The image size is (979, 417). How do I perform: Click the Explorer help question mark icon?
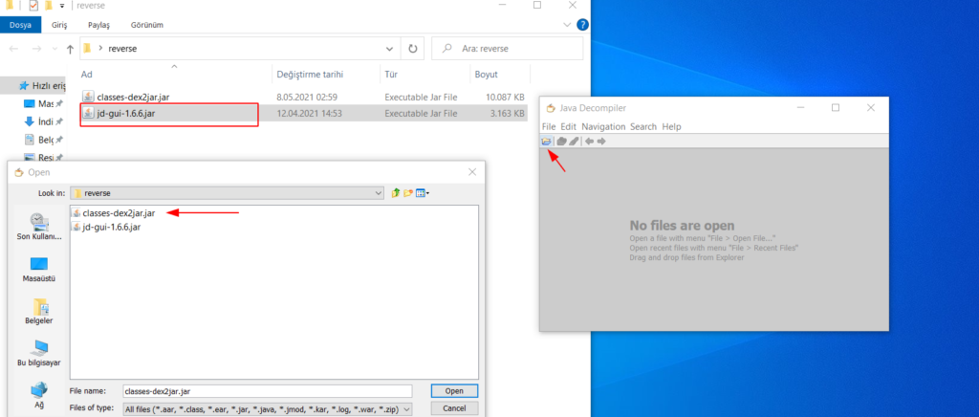(x=582, y=25)
